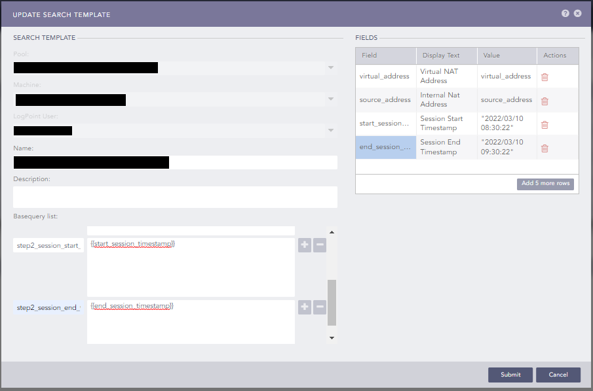This screenshot has width=593, height=391.
Task: Click plus next to step2_session_end basequery
Action: [x=305, y=307]
